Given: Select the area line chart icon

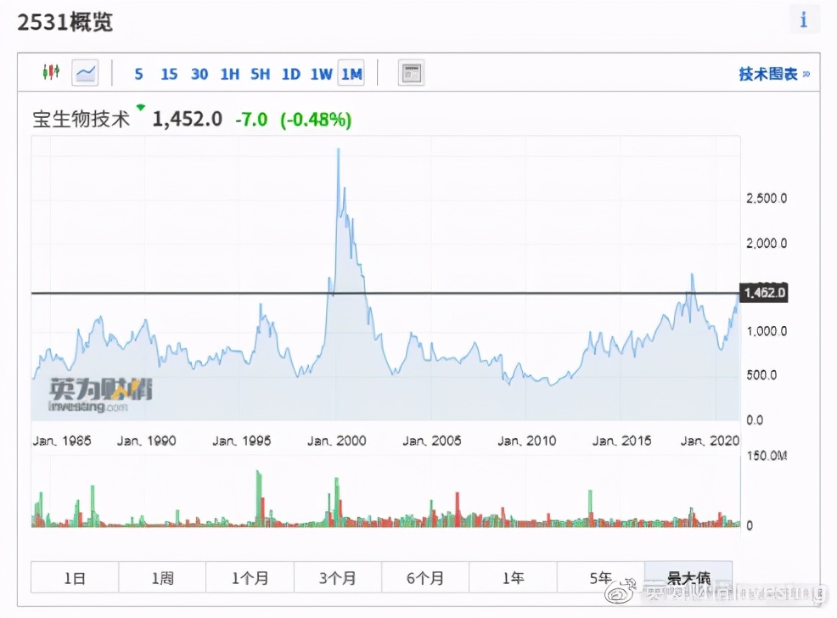Looking at the screenshot, I should point(85,73).
